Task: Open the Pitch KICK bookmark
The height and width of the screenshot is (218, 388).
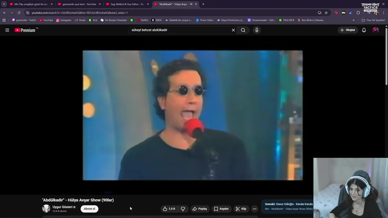Action: click(286, 20)
